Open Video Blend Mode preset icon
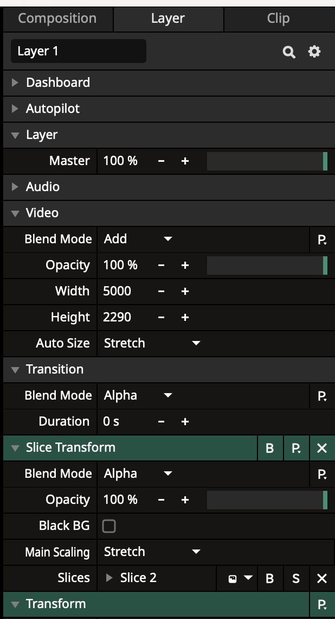 click(x=322, y=239)
